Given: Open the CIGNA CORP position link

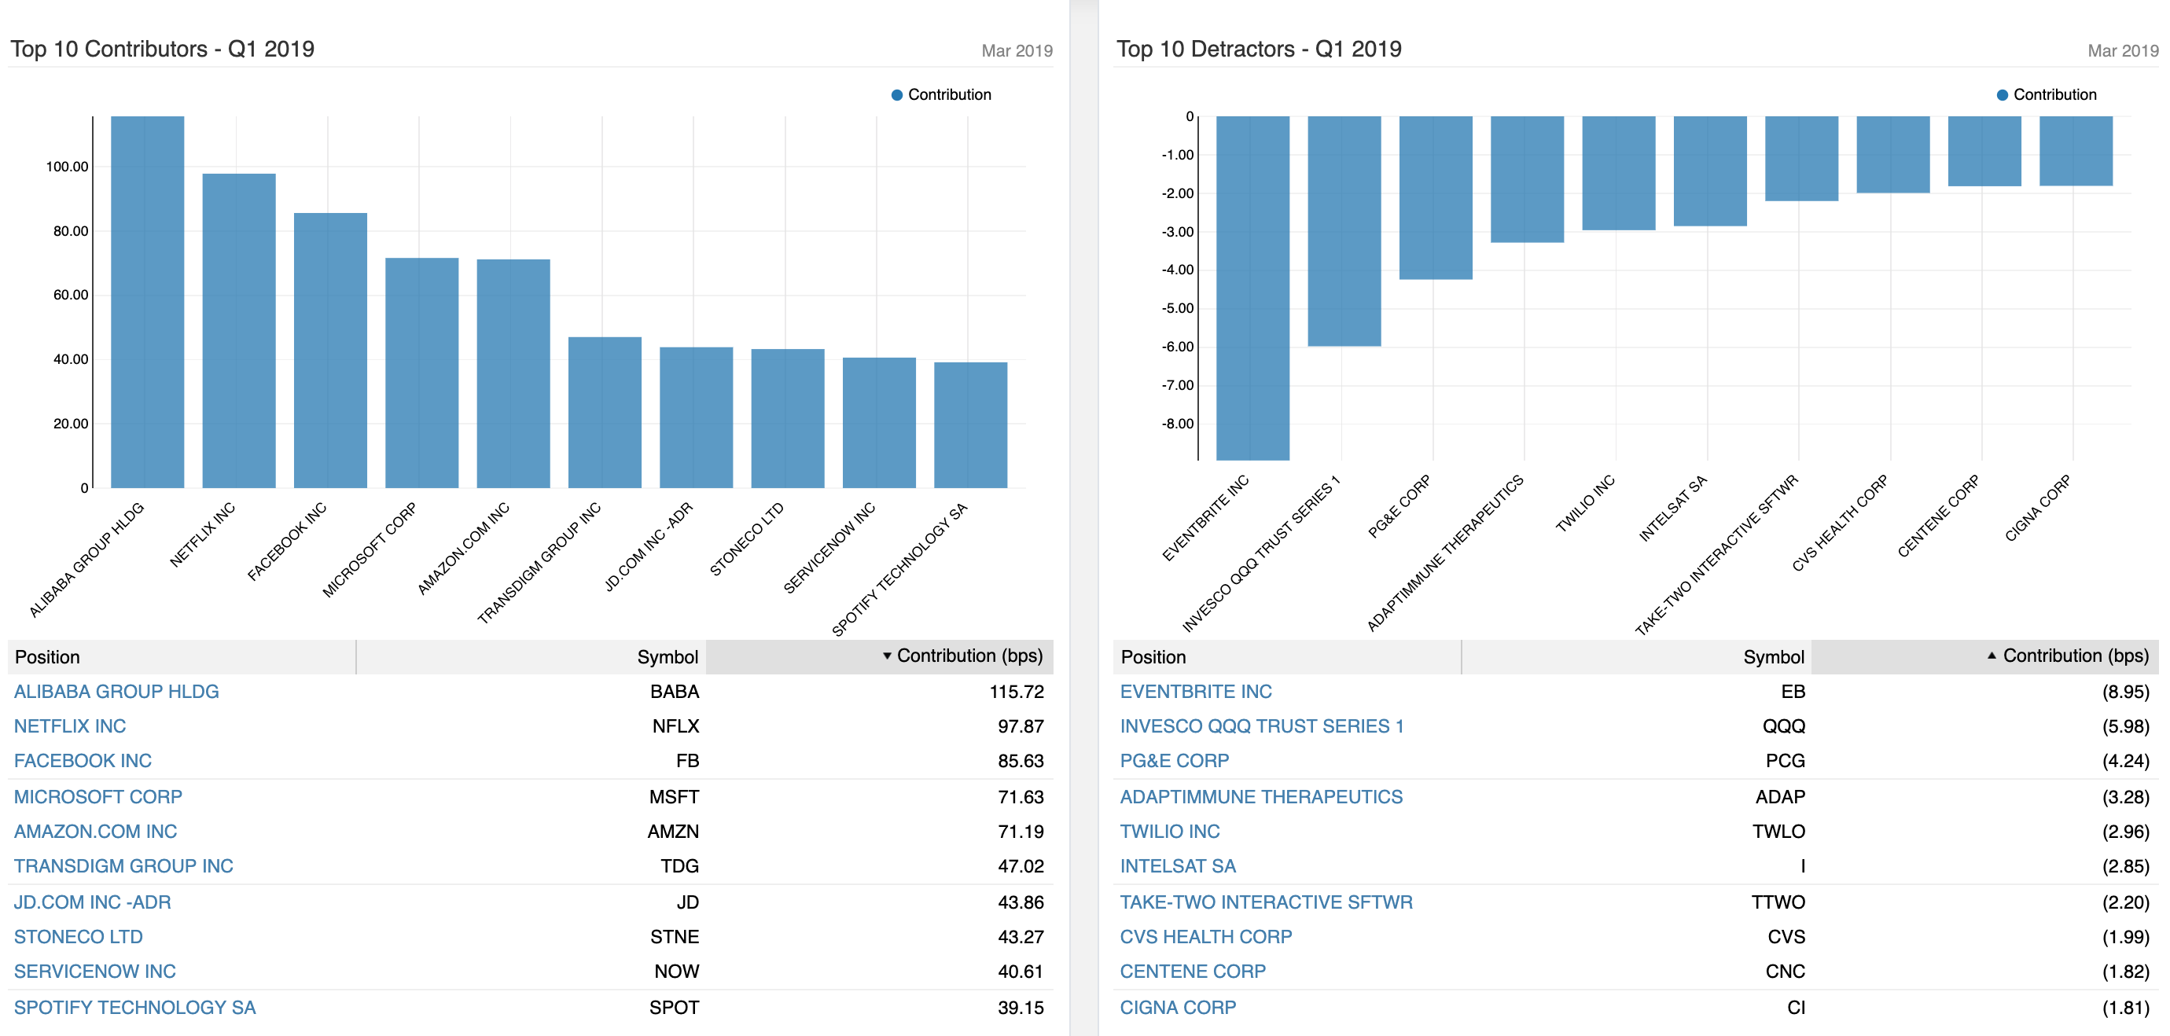Looking at the screenshot, I should (1178, 1008).
